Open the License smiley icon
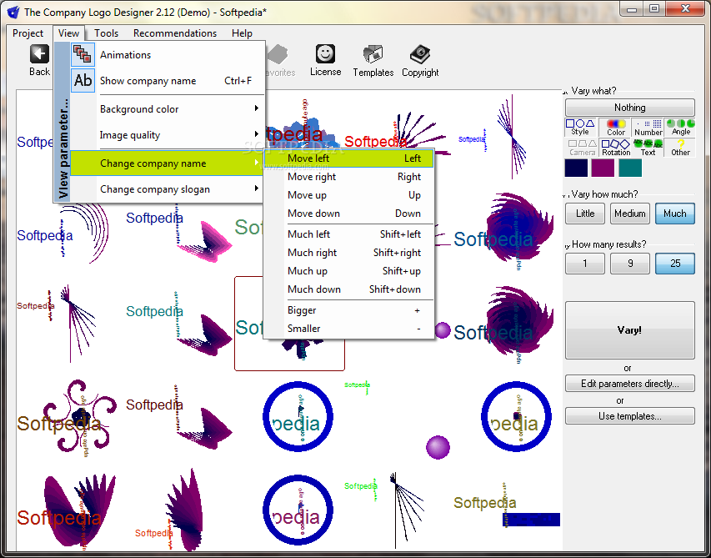The width and height of the screenshot is (711, 558). [x=325, y=54]
